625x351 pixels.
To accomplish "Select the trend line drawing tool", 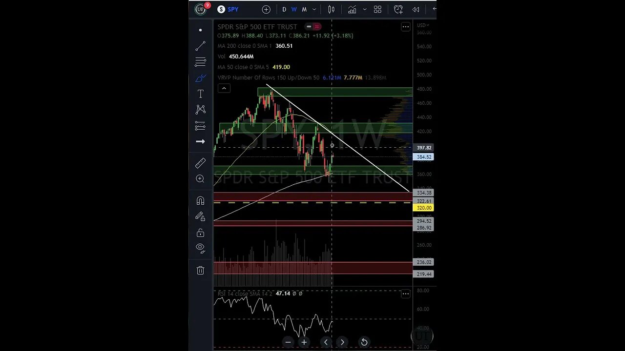I will (200, 46).
